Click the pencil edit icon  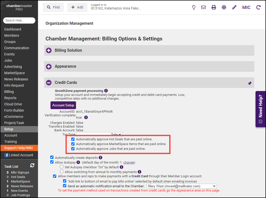click(x=234, y=7)
